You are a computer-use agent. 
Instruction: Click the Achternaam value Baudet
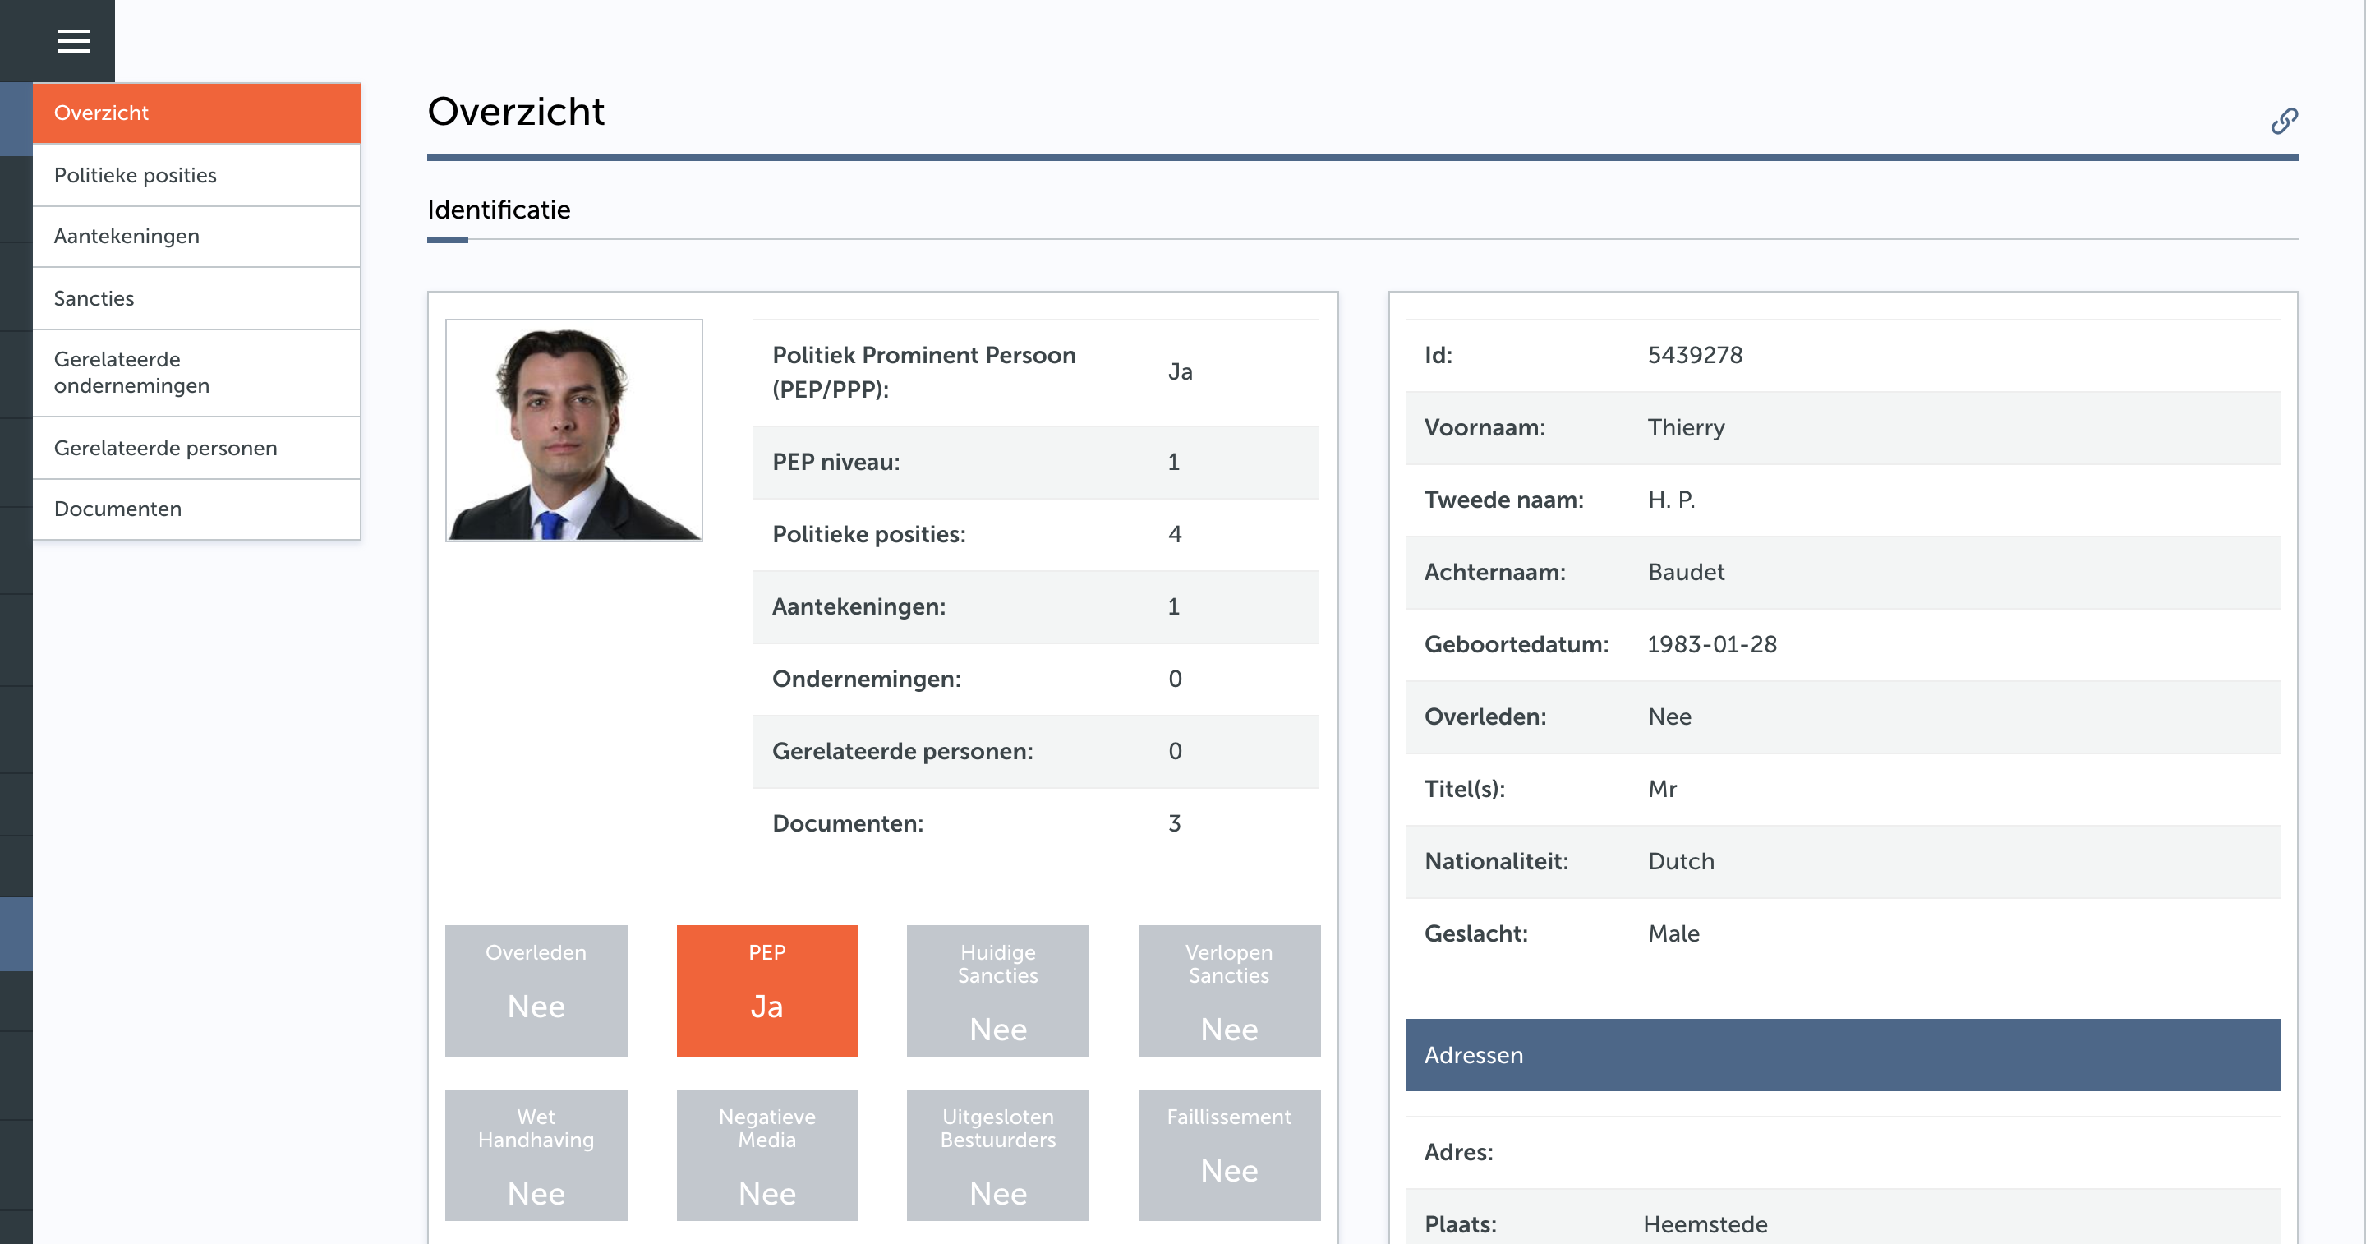coord(1687,573)
